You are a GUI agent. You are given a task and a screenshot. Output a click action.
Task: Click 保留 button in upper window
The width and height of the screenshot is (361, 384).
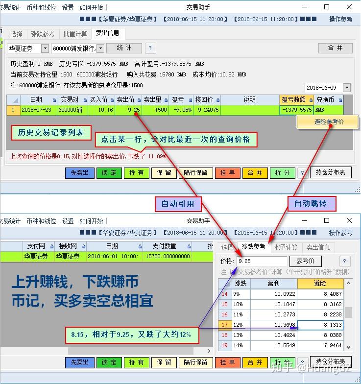tap(164, 173)
